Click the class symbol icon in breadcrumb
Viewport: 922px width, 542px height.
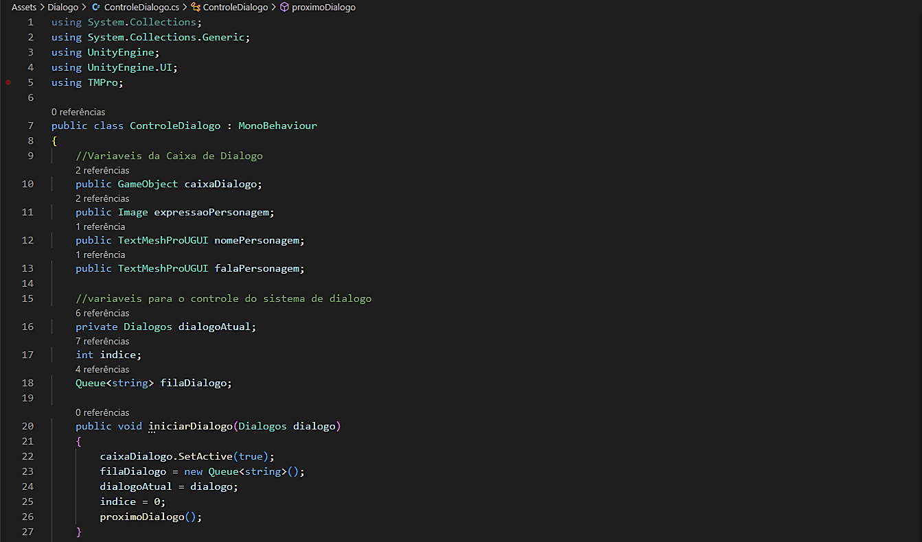196,7
